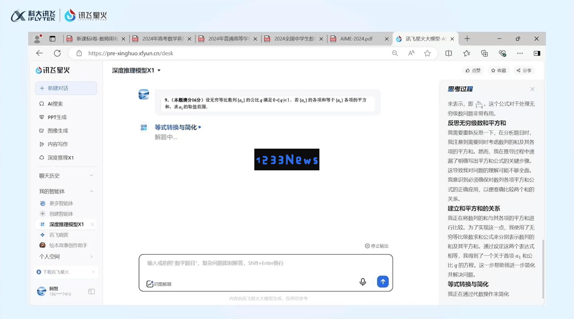This screenshot has width=574, height=319.
Task: Click the zoom magnifier in the address bar
Action: (395, 53)
